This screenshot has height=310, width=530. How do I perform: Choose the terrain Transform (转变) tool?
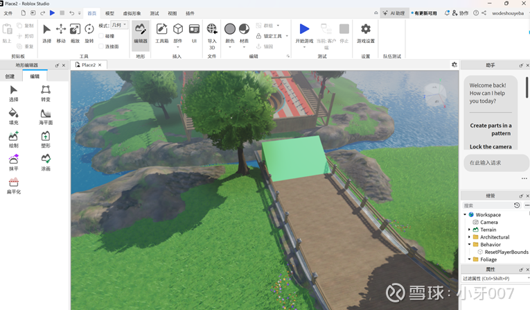(46, 94)
